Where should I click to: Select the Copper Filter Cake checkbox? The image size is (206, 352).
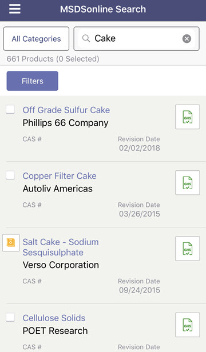(x=10, y=175)
